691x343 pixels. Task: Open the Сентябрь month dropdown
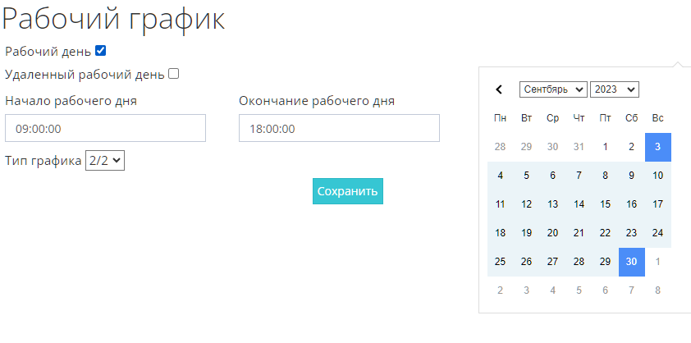553,89
